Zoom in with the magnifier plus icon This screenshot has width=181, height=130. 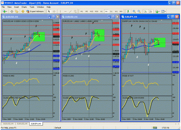(x=134, y=11)
